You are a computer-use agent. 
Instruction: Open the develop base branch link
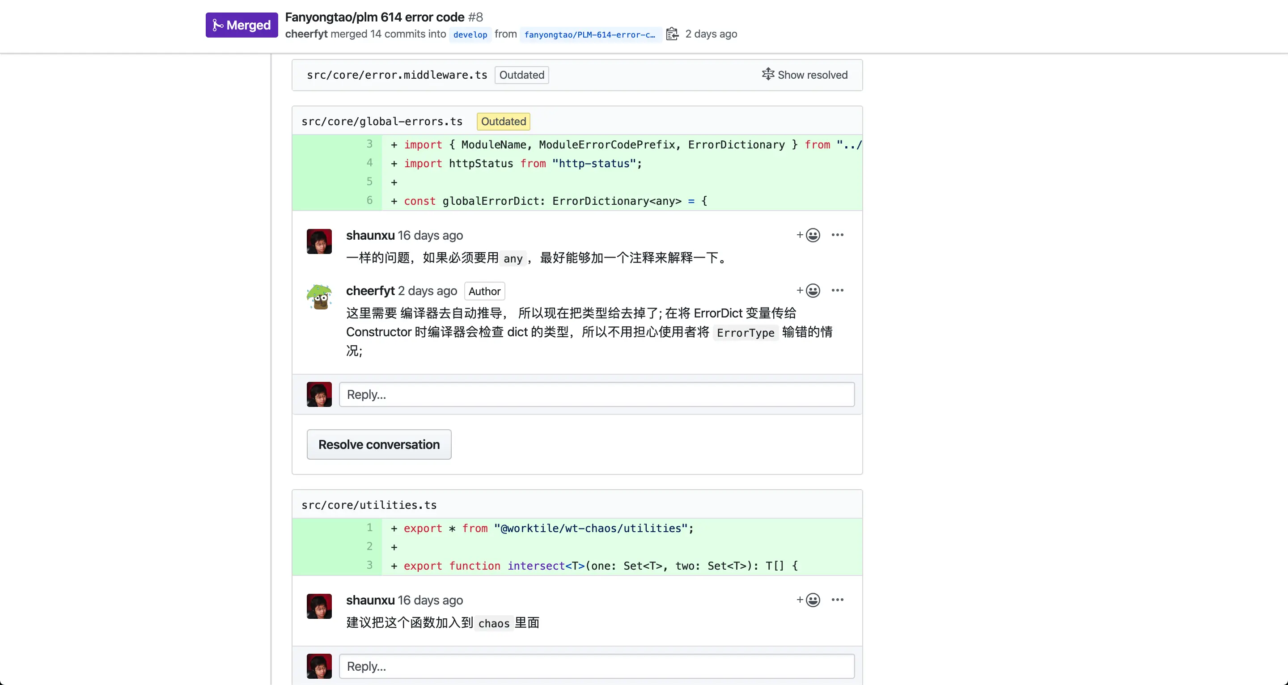pos(470,34)
